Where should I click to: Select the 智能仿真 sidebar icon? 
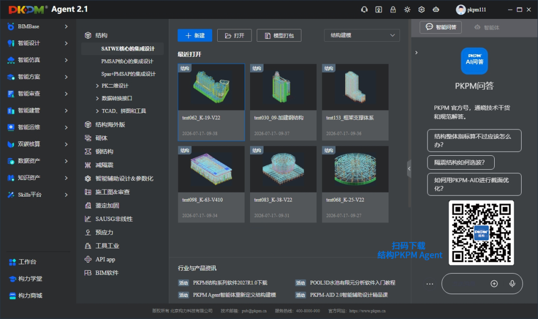11,60
